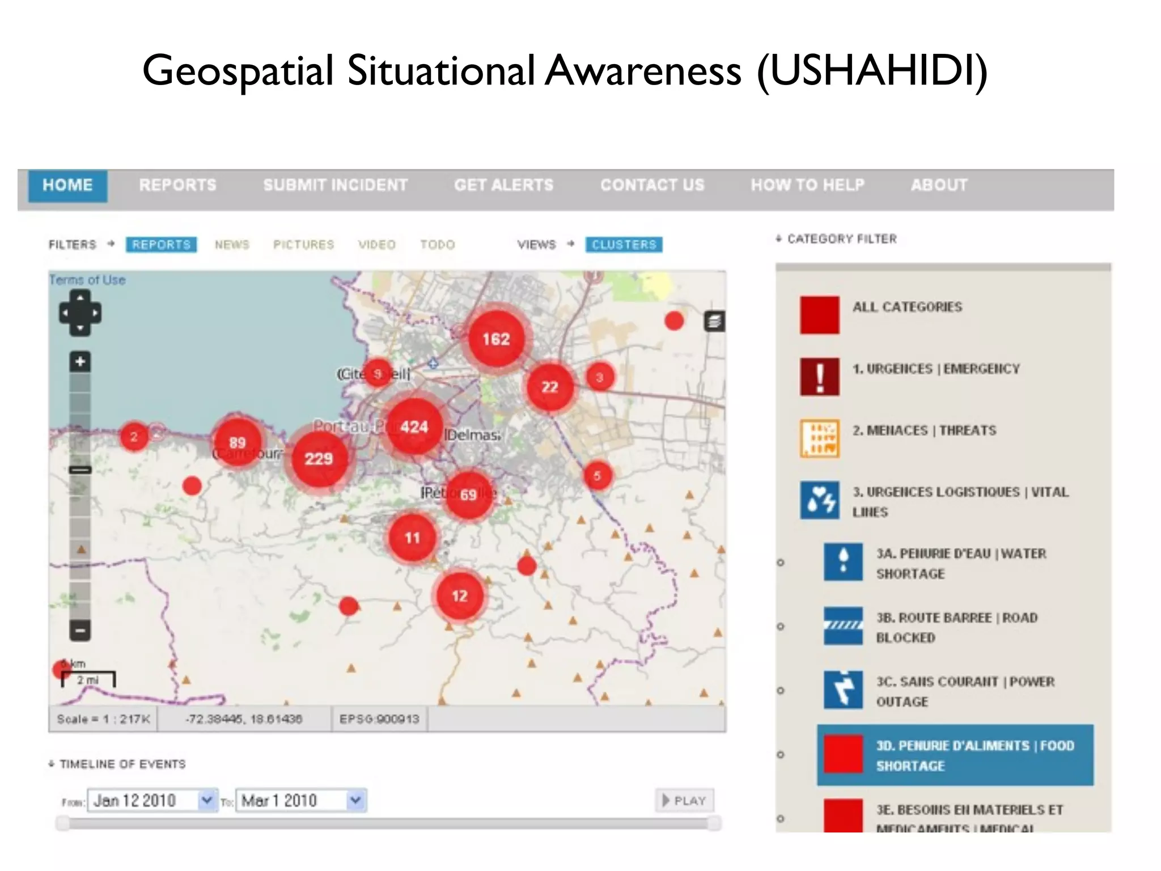1161x871 pixels.
Task: Open the To date dropdown Mar 1 2010
Action: (x=301, y=801)
